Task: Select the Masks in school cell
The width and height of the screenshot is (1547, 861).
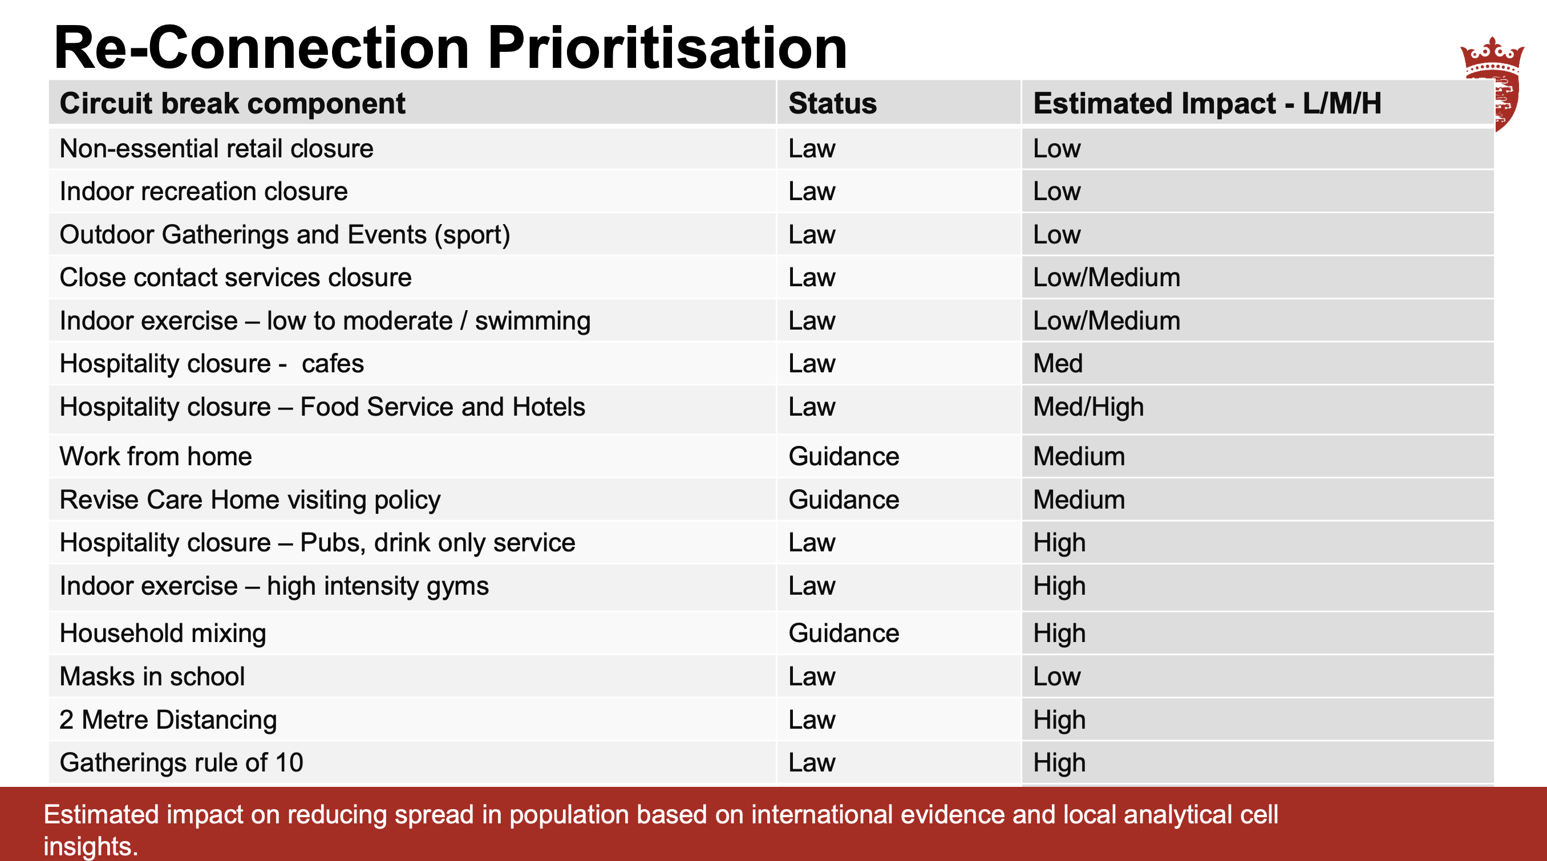Action: click(412, 676)
